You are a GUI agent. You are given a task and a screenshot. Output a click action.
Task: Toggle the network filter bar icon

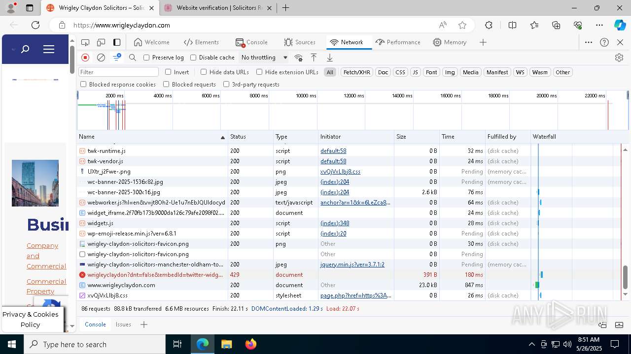click(x=117, y=58)
